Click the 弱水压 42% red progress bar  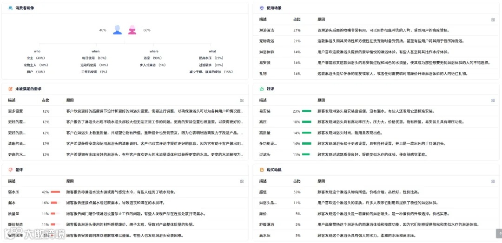(x=55, y=192)
